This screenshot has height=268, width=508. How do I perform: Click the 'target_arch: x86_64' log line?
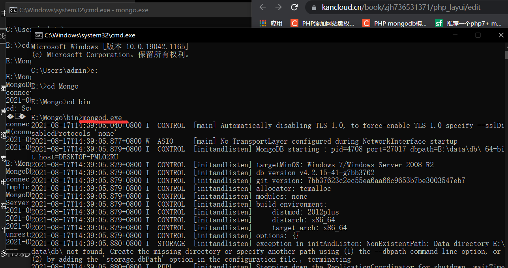(189, 228)
